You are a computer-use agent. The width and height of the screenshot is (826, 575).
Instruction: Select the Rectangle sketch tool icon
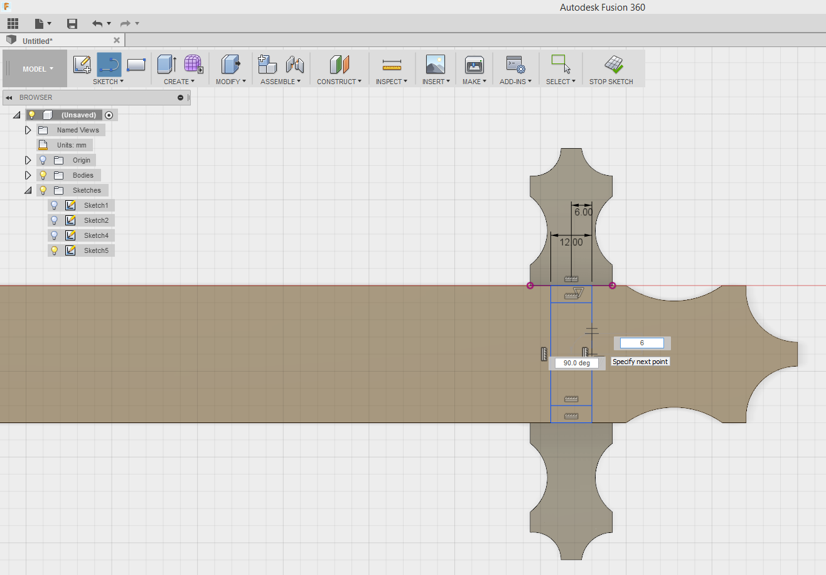pyautogui.click(x=136, y=64)
